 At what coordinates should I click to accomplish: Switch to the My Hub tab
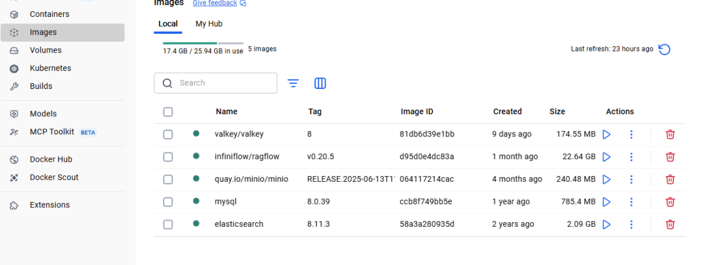click(x=209, y=24)
